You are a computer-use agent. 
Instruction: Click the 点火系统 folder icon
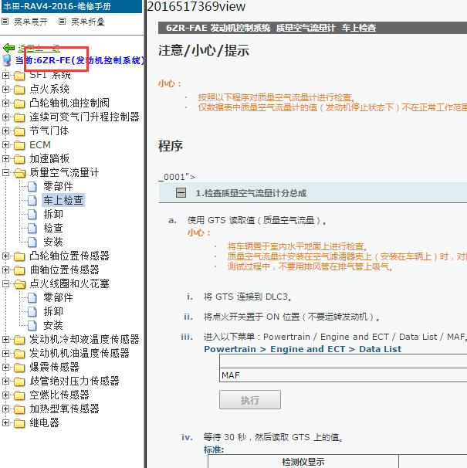pos(19,90)
